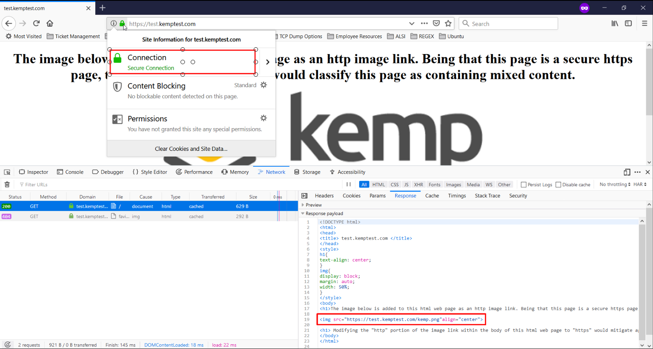Open the page actions three-dot menu in the address bar

pos(424,23)
